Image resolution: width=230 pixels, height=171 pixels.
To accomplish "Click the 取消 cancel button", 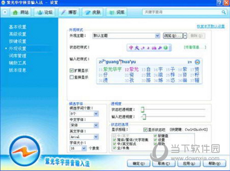I will 164,164.
